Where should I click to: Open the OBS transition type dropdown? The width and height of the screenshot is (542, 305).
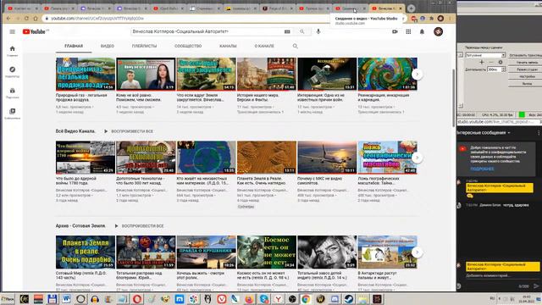[x=485, y=55]
